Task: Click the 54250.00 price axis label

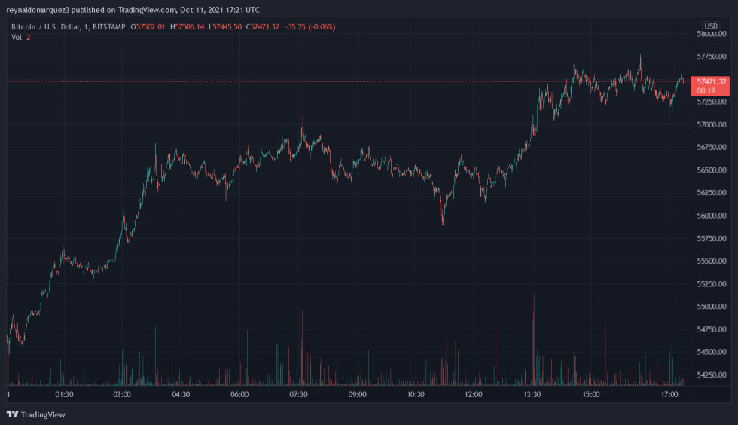Action: [711, 375]
